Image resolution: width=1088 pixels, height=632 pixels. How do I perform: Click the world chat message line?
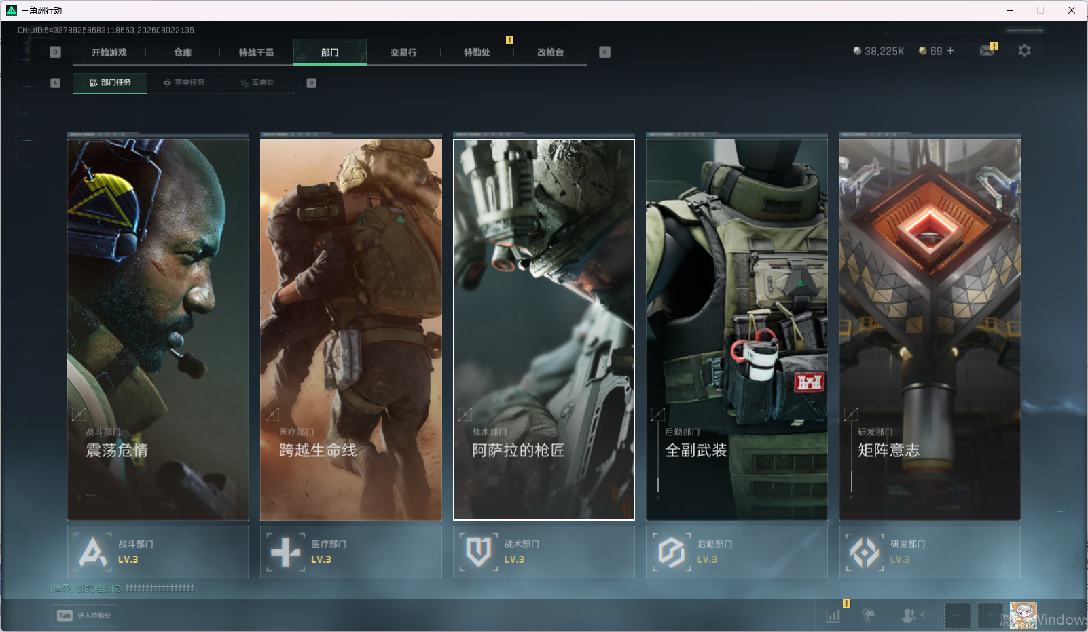124,588
